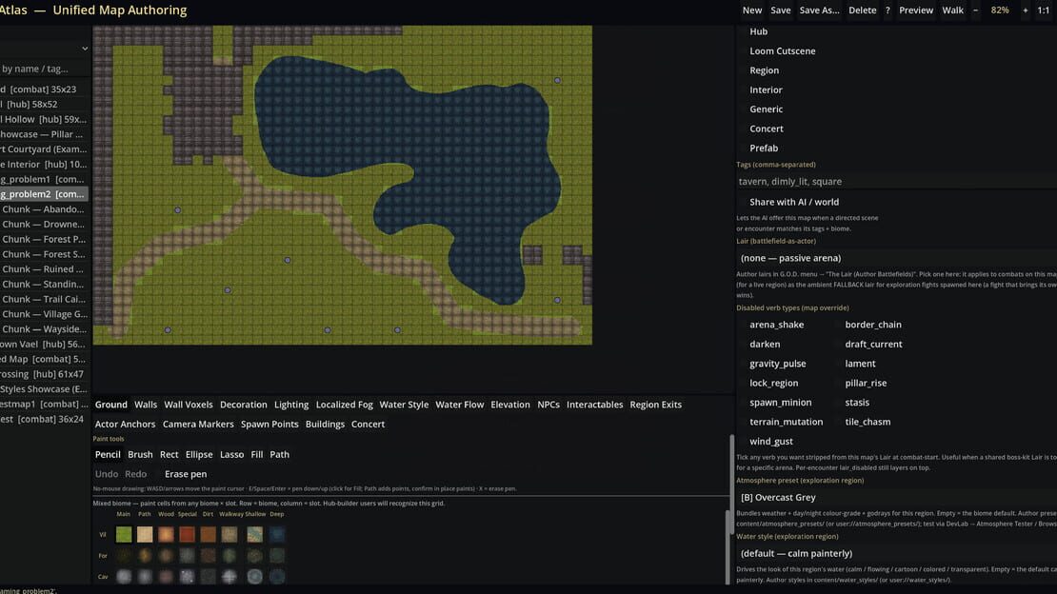Click the Save As... button
Viewport: 1057px width, 594px height.
tap(819, 10)
